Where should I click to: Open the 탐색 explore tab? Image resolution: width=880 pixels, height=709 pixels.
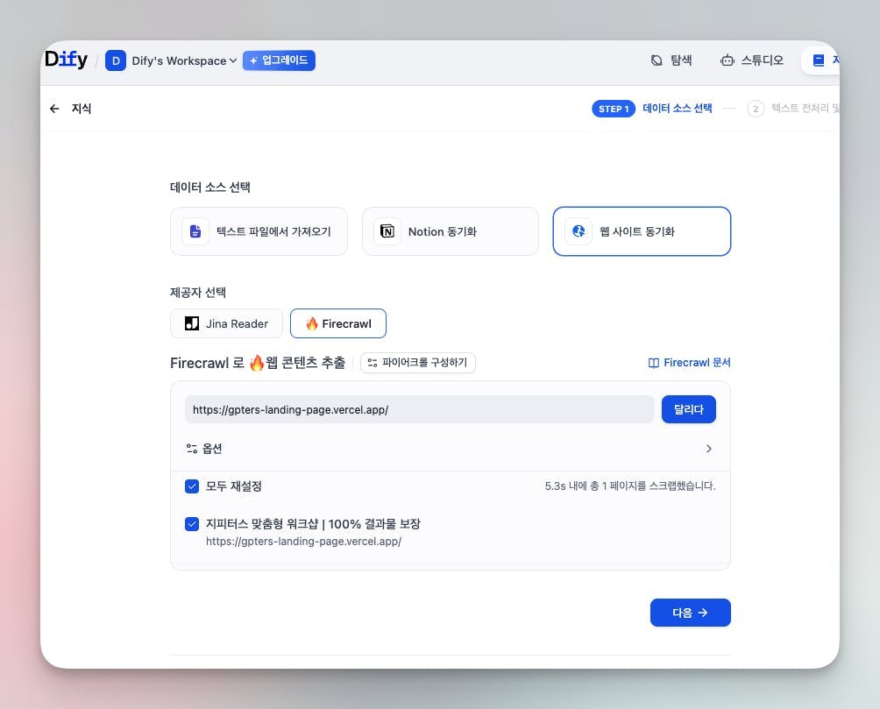pyautogui.click(x=671, y=60)
